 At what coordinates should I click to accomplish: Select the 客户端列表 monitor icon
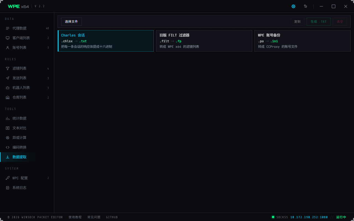(7, 38)
